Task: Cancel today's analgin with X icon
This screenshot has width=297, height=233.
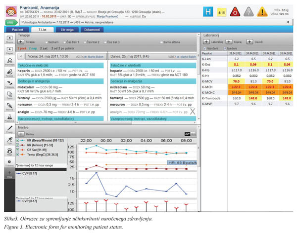Action: 193,112
